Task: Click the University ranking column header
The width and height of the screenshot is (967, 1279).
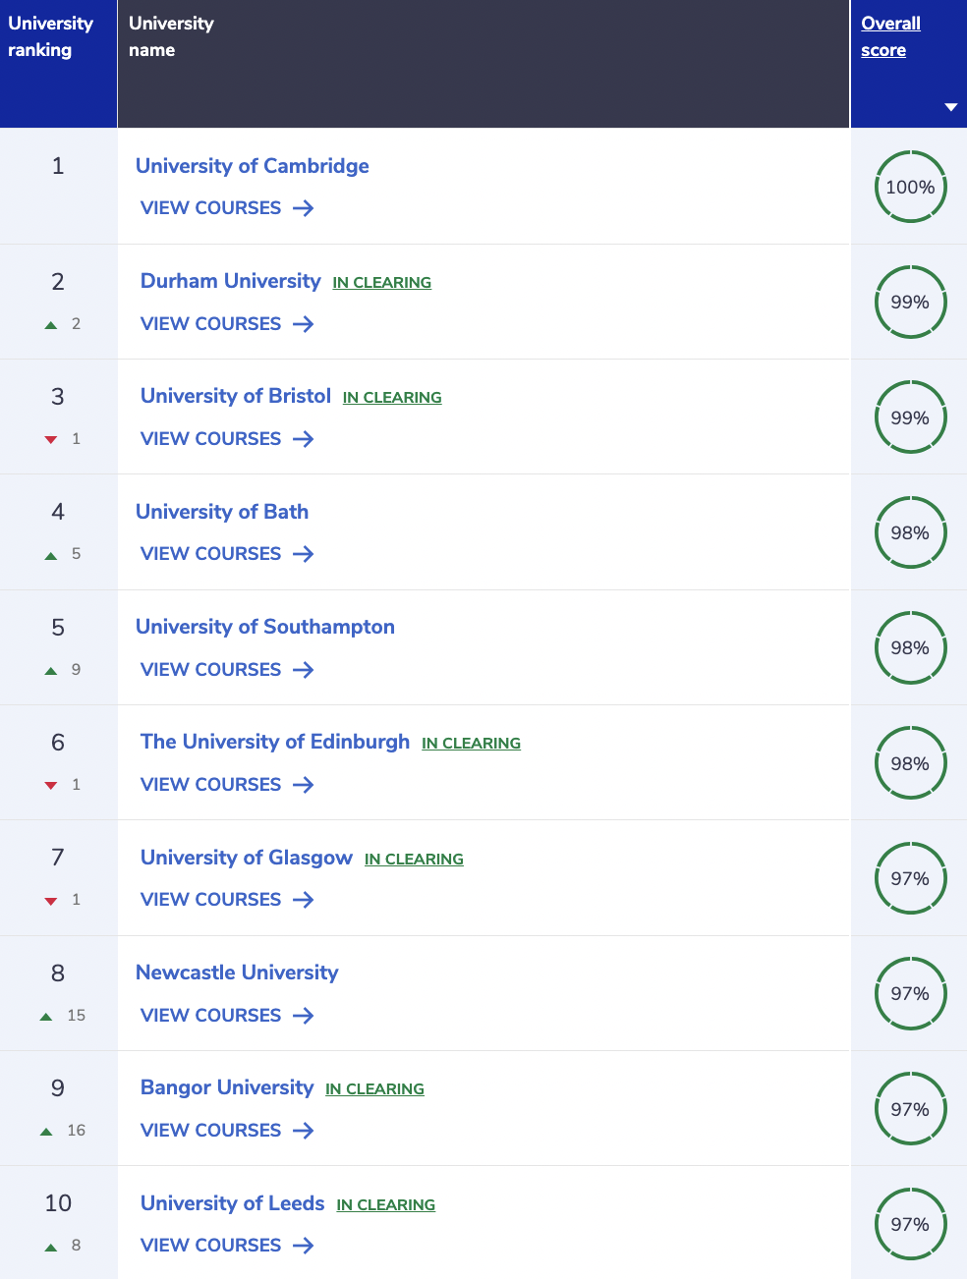Action: click(x=51, y=36)
